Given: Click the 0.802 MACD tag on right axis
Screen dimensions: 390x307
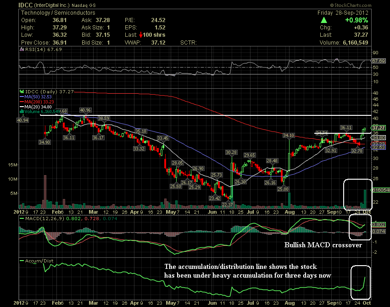Looking at the screenshot, I should pos(379,225).
